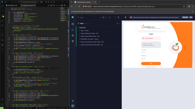Open VS Code Explorer view icon
This screenshot has width=195, height=109.
[2, 6]
